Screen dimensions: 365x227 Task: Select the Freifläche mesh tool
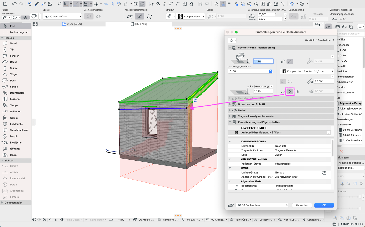16,142
